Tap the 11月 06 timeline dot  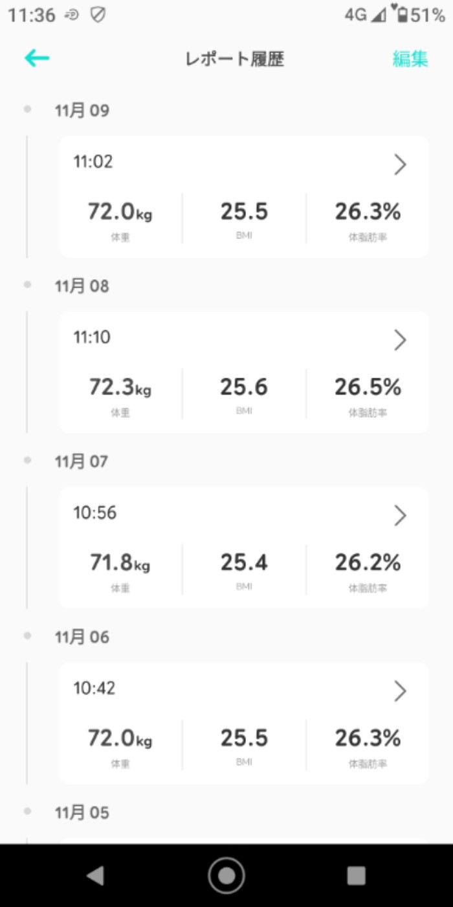[27, 636]
